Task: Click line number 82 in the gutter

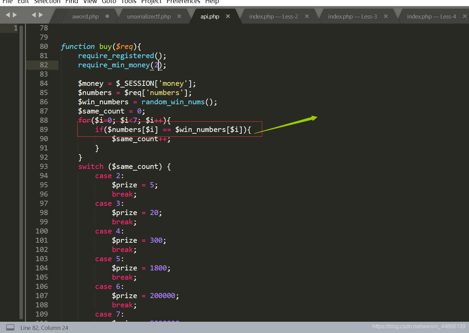Action: click(44, 65)
